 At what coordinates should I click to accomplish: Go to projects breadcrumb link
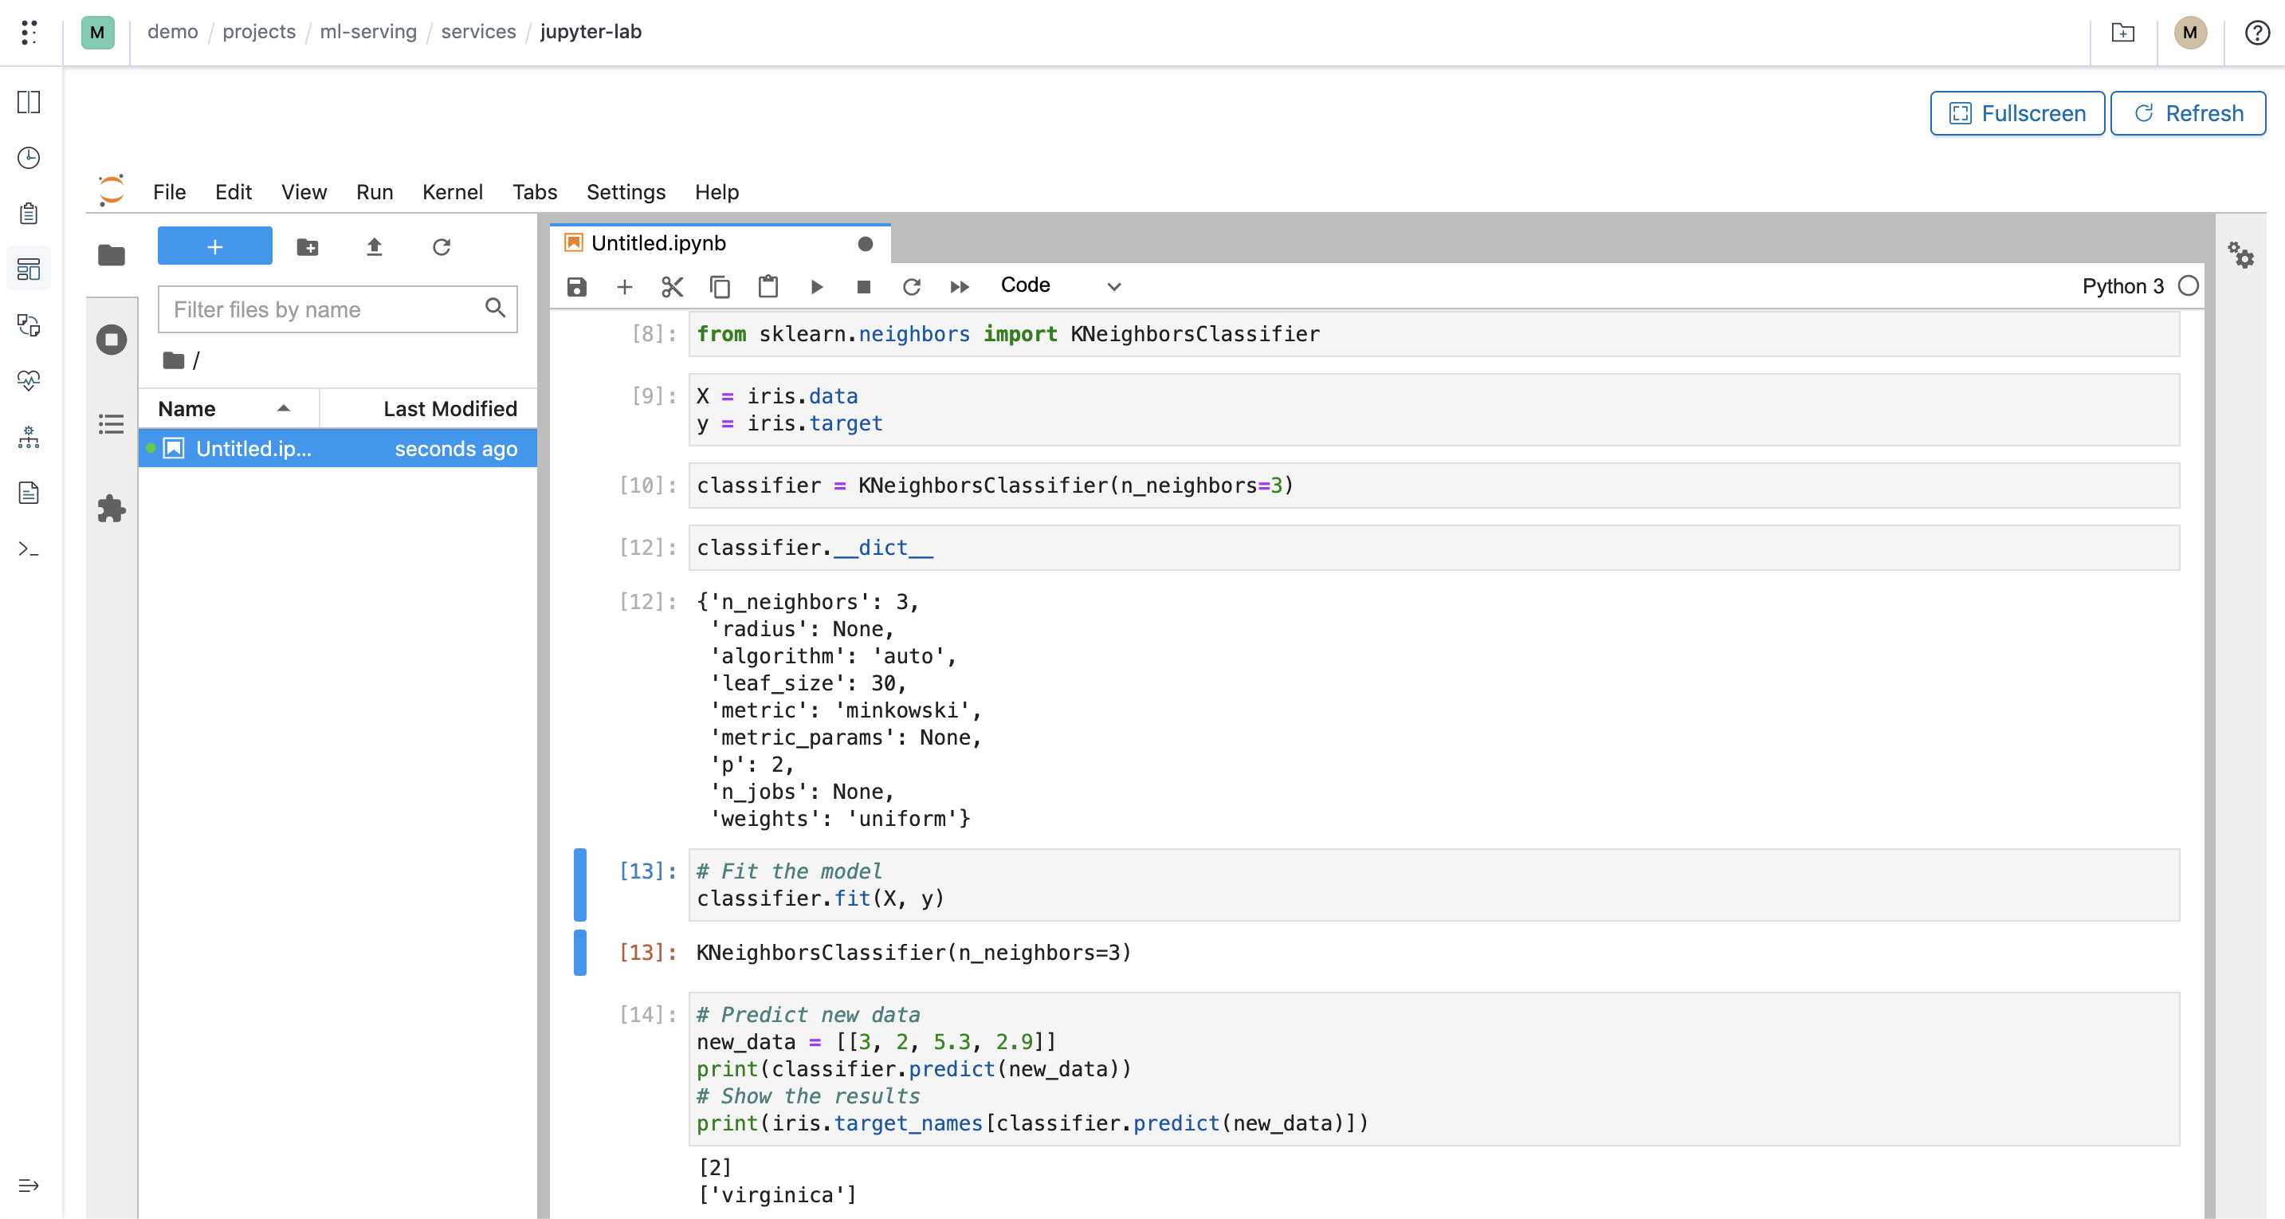coord(259,32)
